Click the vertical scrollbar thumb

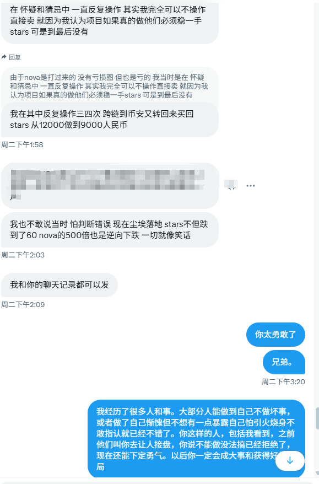(x=317, y=418)
